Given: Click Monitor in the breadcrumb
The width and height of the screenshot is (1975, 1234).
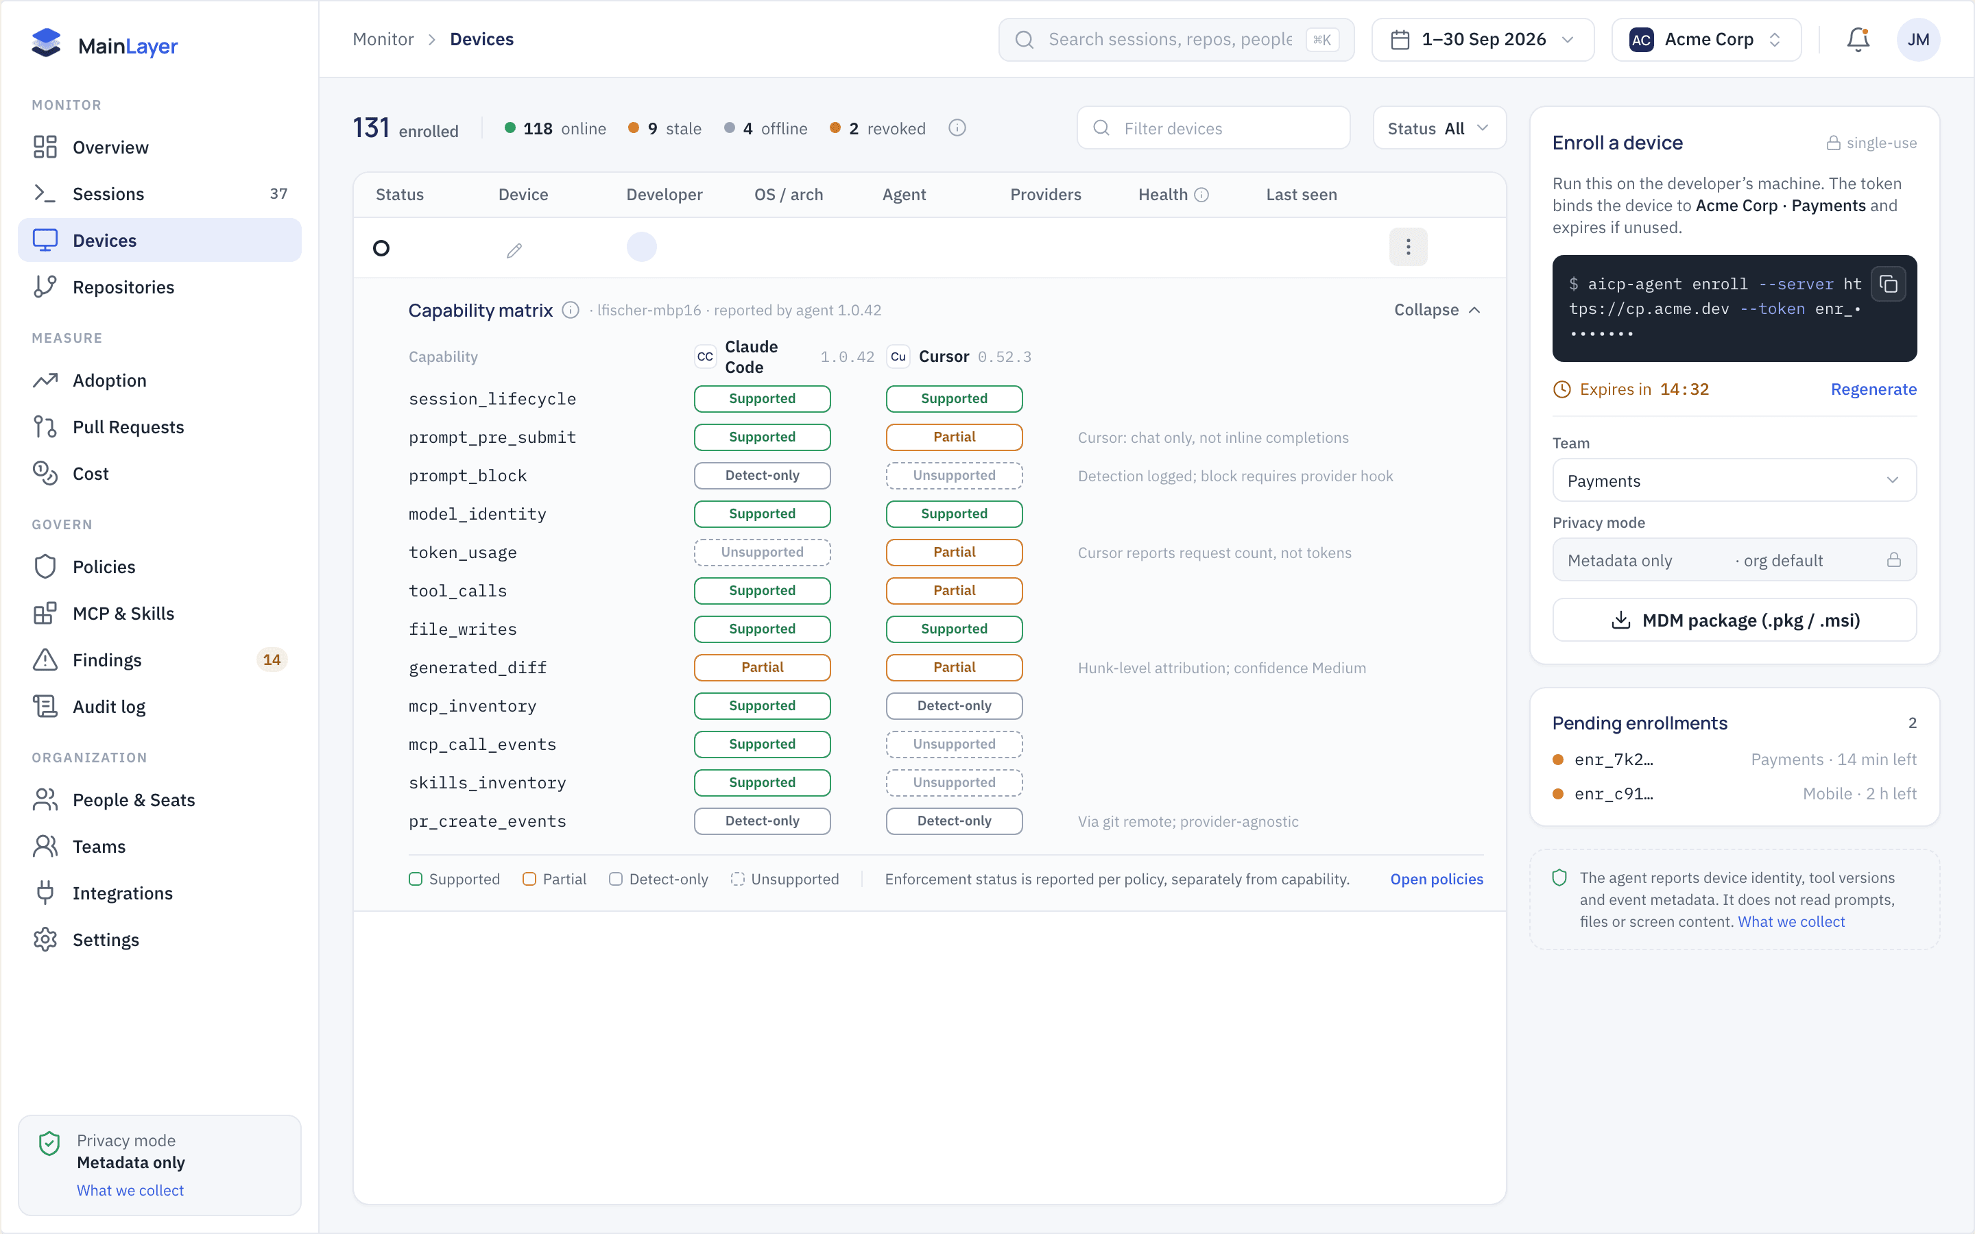Looking at the screenshot, I should click(383, 39).
